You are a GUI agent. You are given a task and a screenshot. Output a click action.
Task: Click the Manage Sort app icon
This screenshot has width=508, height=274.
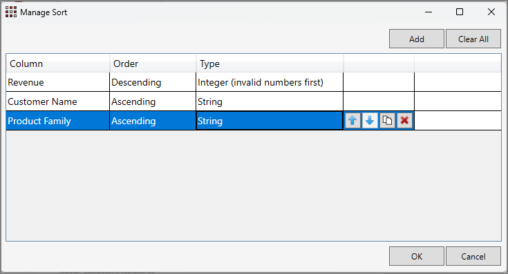11,12
